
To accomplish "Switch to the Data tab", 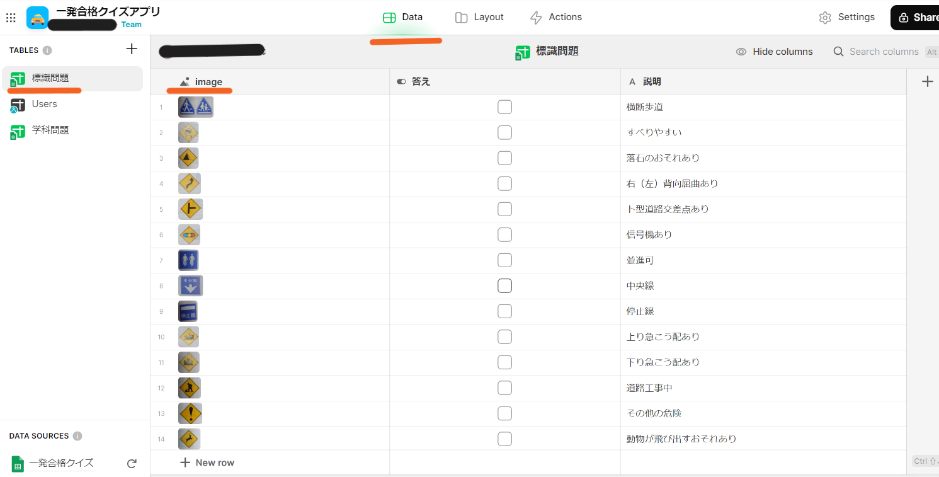I will point(403,17).
